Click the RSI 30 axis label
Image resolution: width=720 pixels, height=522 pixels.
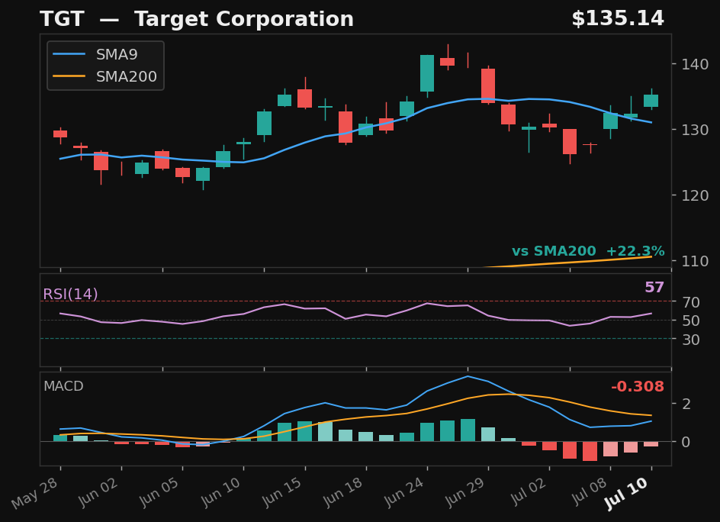coord(690,340)
